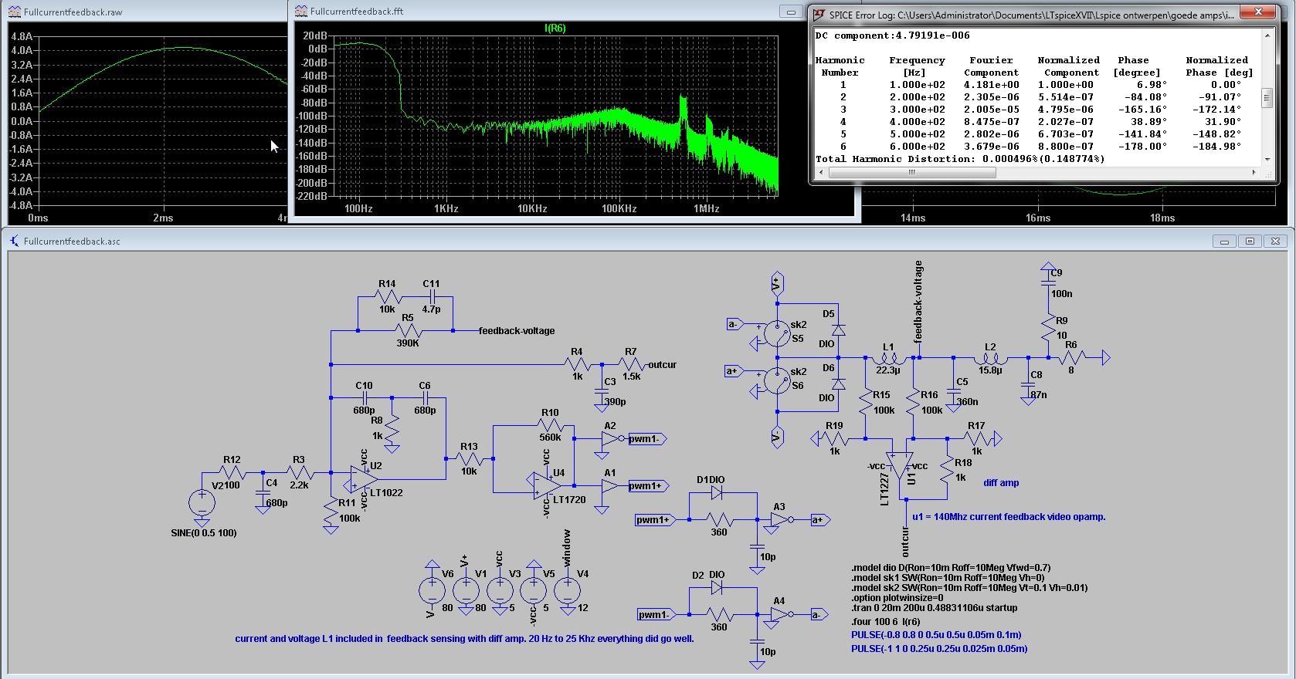The image size is (1296, 679).
Task: Select the S6 switch symbol
Action: [x=776, y=380]
